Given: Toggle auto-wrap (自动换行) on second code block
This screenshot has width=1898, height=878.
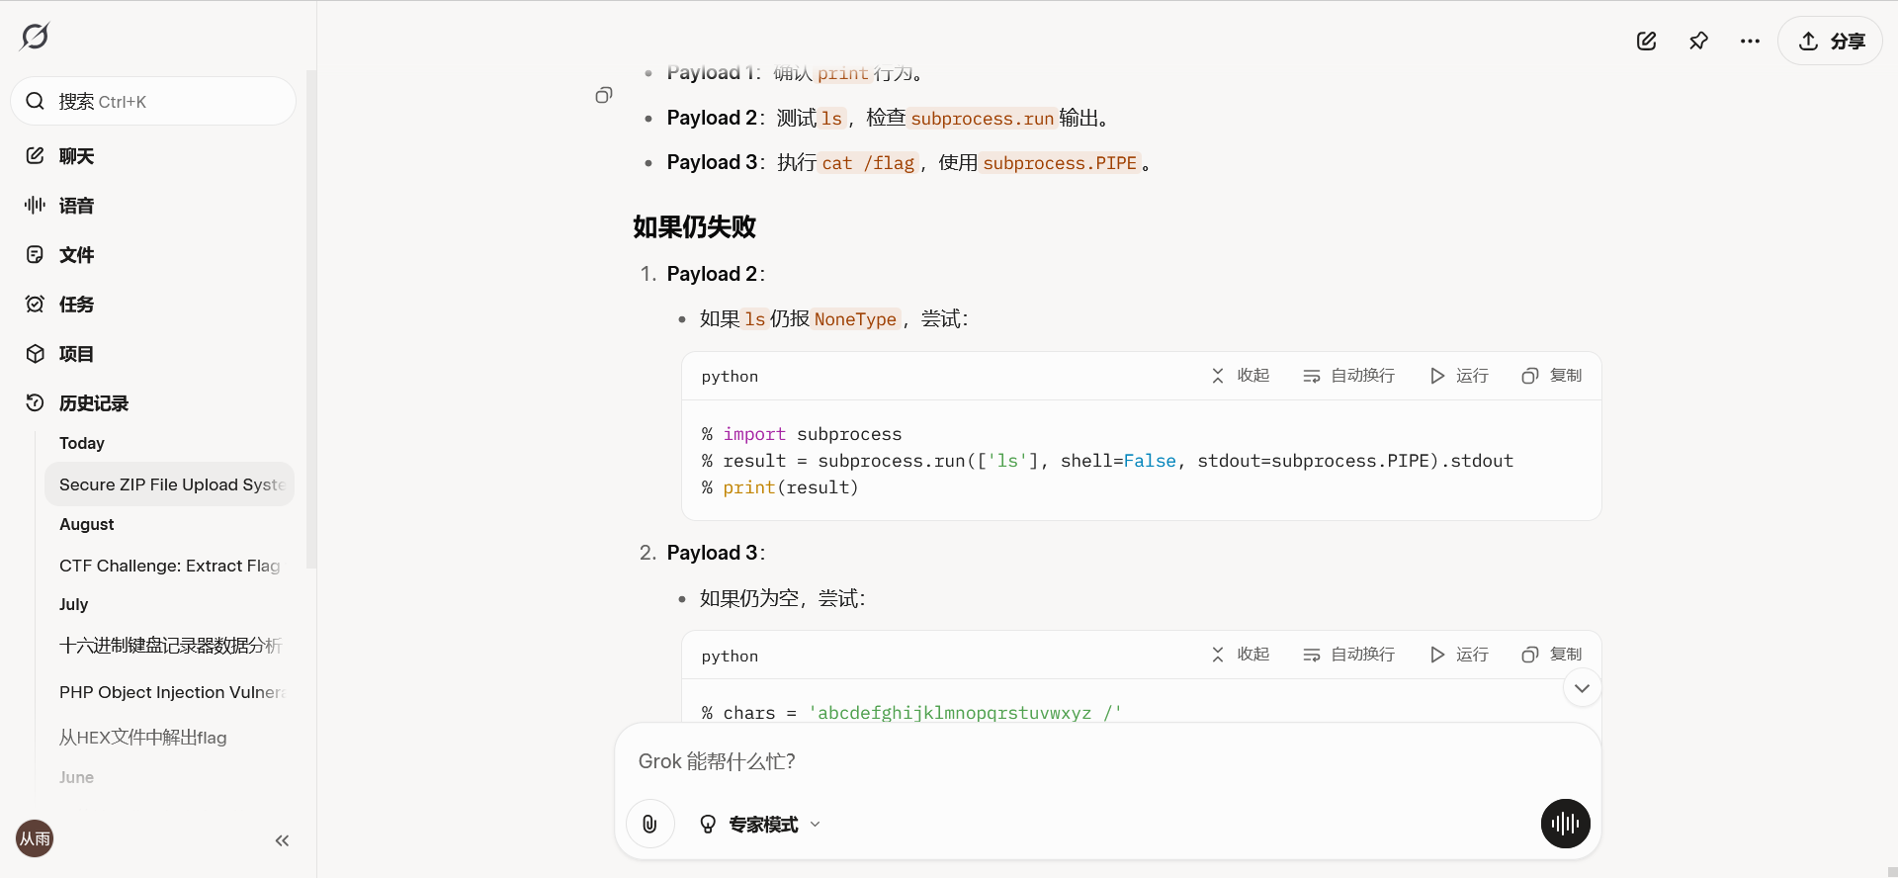Looking at the screenshot, I should click(1348, 655).
